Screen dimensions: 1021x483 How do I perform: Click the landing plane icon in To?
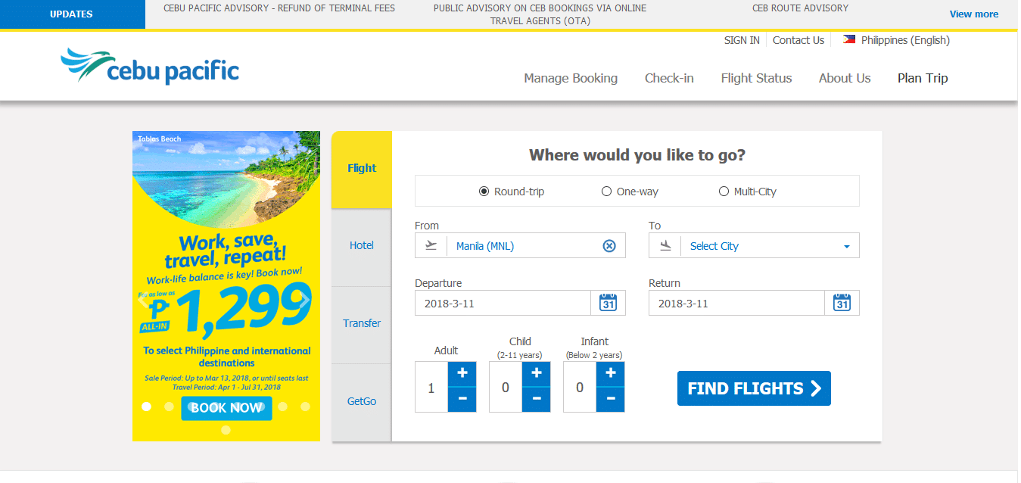tap(665, 246)
